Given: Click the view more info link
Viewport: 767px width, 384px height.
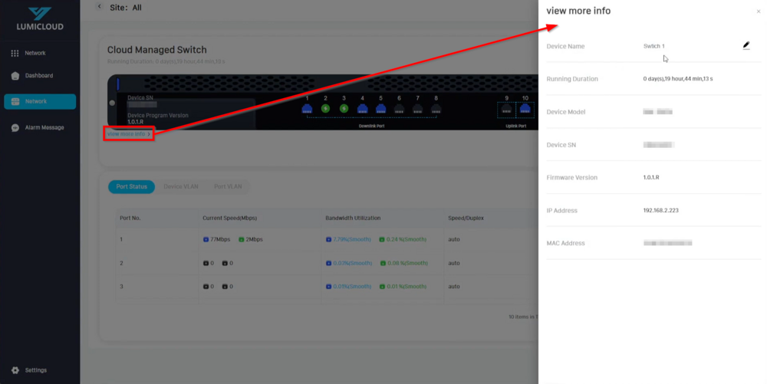Looking at the screenshot, I should point(128,134).
